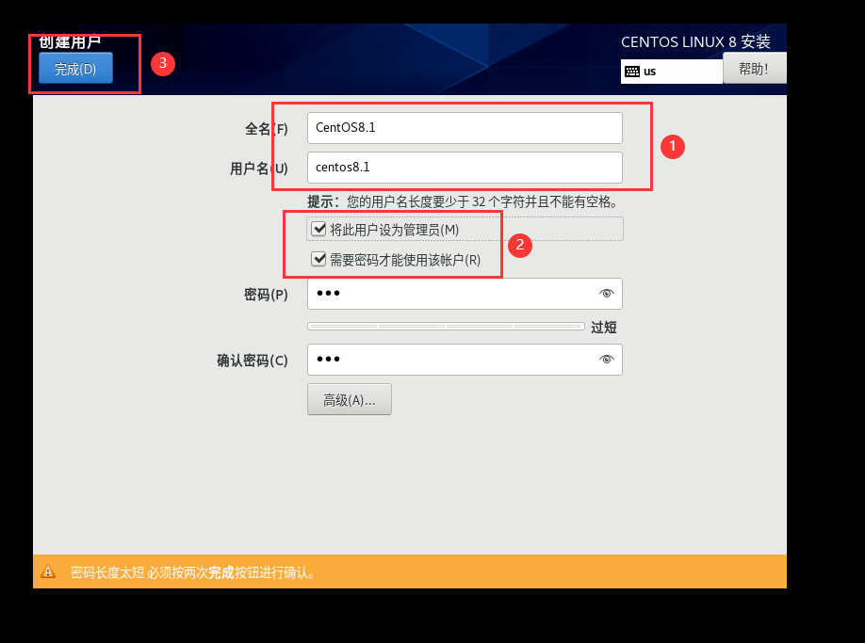Image resolution: width=865 pixels, height=643 pixels.
Task: Click the CENTOS LINUX 8 安装 title
Action: coord(695,41)
